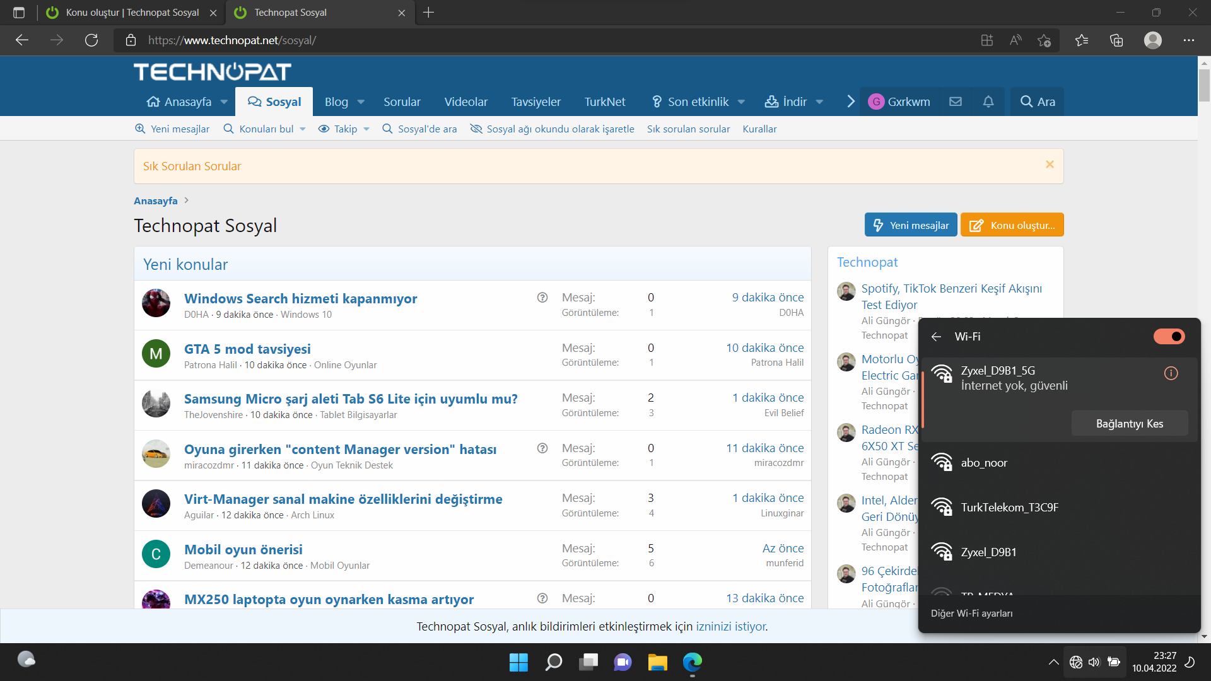Turn off the Wi-Fi toggle
Screen dimensions: 1211x681
(x=1169, y=337)
